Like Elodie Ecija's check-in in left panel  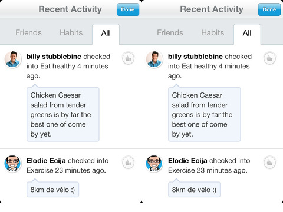pyautogui.click(x=128, y=163)
